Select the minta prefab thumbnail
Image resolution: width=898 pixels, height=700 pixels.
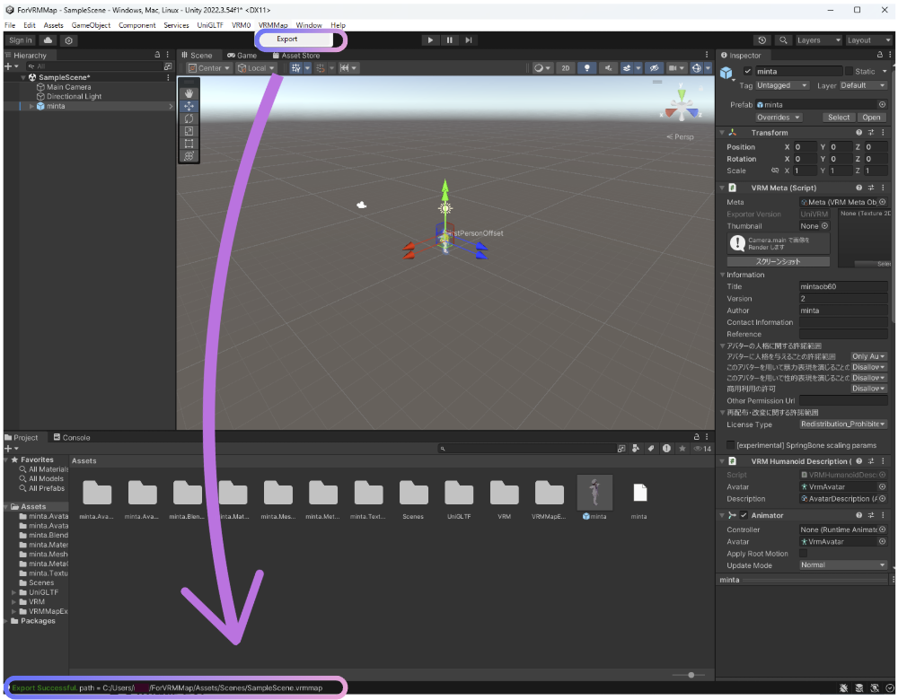(x=594, y=492)
